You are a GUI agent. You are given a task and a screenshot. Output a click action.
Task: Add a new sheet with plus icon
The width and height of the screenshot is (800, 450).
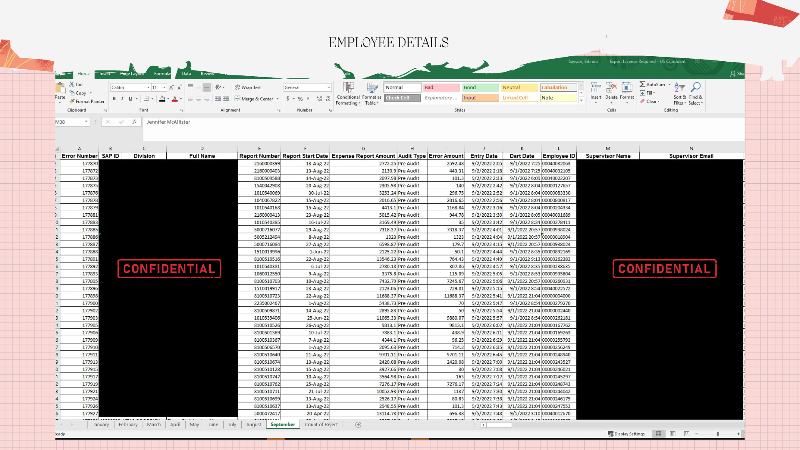pyautogui.click(x=358, y=425)
